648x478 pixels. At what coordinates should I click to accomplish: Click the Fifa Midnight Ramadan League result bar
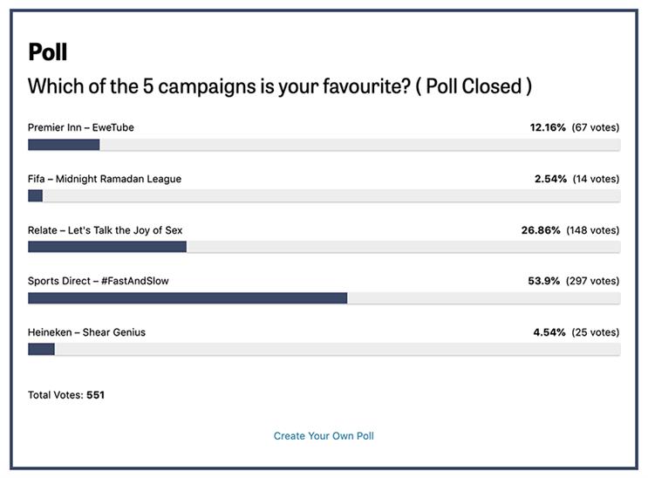pyautogui.click(x=324, y=196)
